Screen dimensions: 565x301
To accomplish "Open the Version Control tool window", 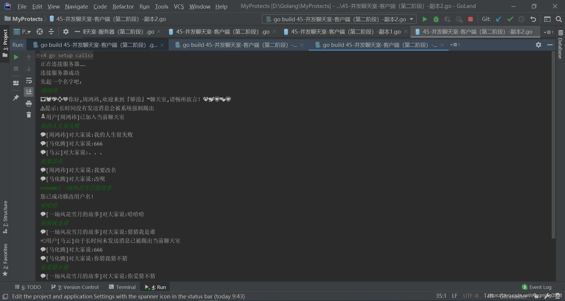I will [75, 287].
